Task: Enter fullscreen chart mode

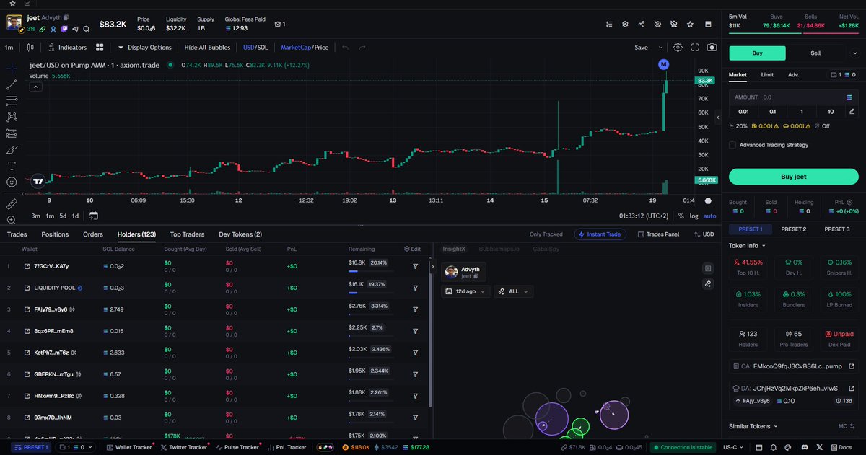Action: [x=695, y=48]
